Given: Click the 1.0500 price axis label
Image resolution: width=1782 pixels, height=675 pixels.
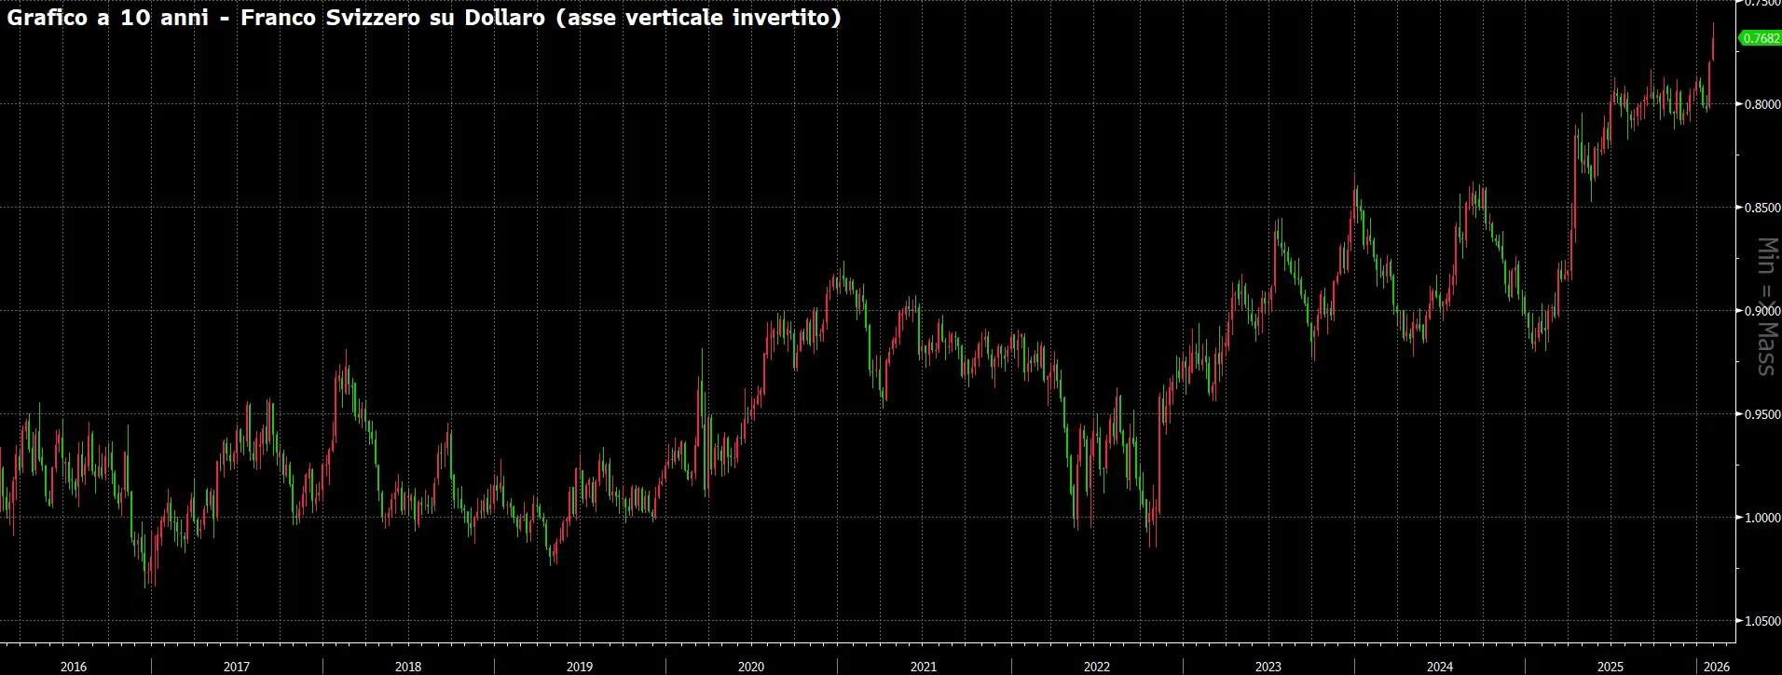Looking at the screenshot, I should coord(1762,621).
